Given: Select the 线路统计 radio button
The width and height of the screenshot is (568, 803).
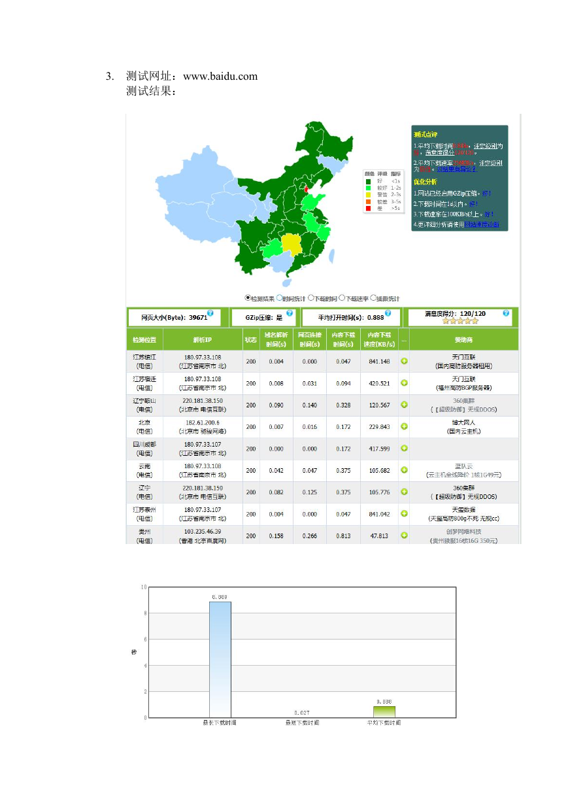Looking at the screenshot, I should (373, 298).
